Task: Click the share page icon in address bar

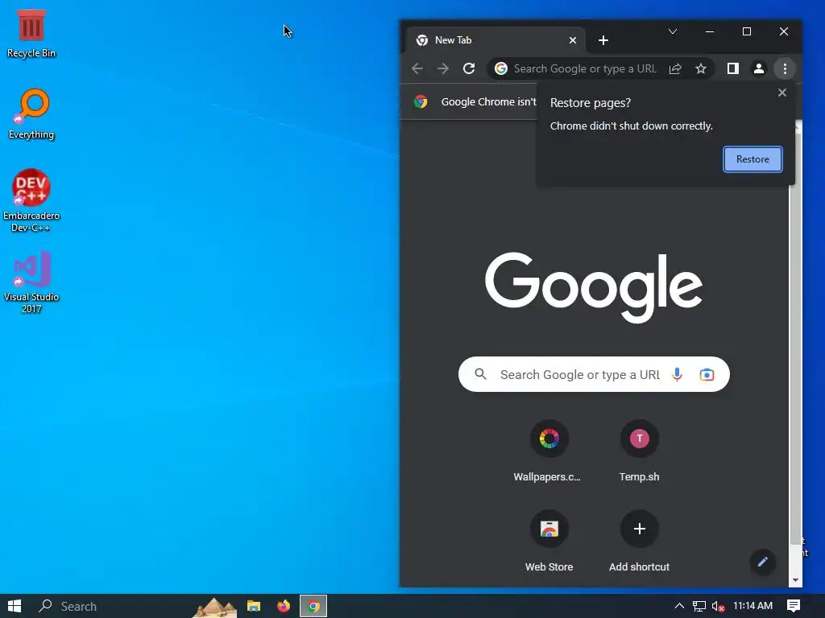Action: [x=675, y=69]
